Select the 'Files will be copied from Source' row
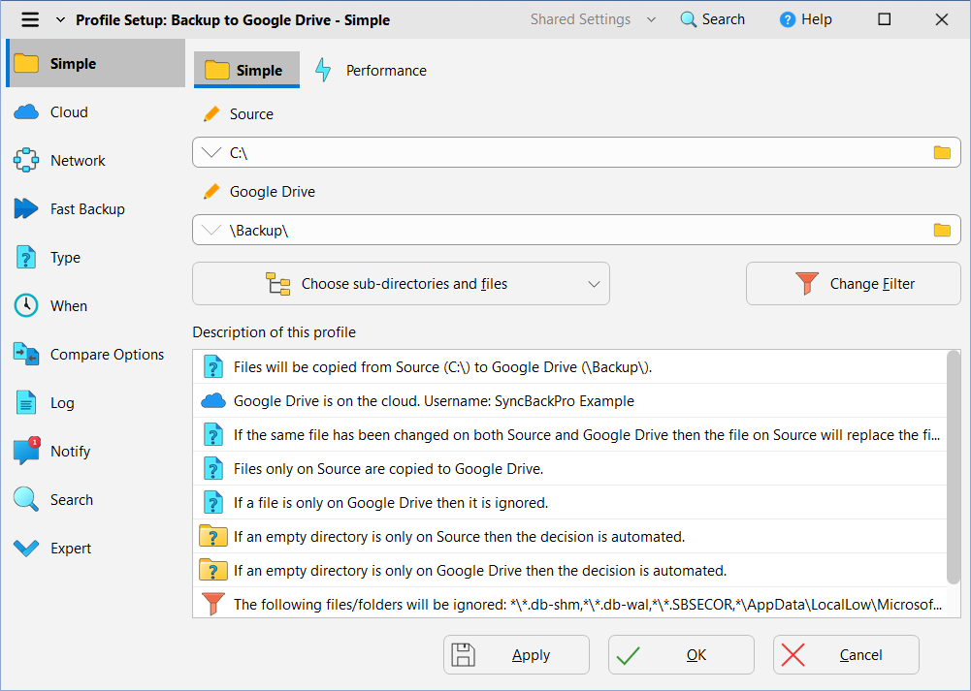This screenshot has height=691, width=971. coord(569,367)
